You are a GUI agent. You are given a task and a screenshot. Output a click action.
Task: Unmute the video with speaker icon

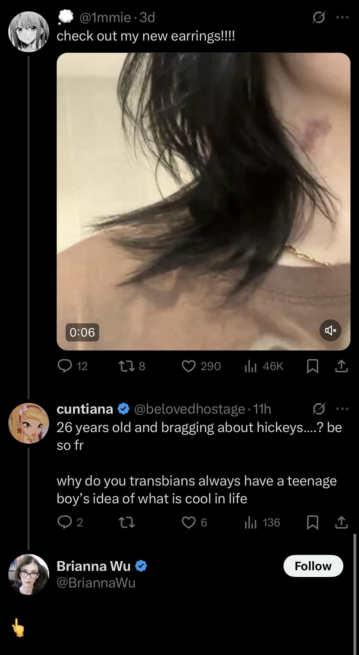coord(330,330)
